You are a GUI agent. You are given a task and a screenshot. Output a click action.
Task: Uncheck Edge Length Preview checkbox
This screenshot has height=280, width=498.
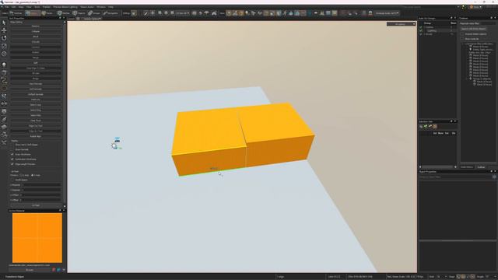(12, 164)
